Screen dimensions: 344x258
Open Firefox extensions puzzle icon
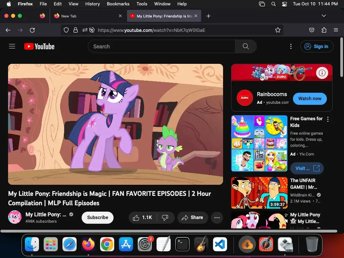[324, 30]
